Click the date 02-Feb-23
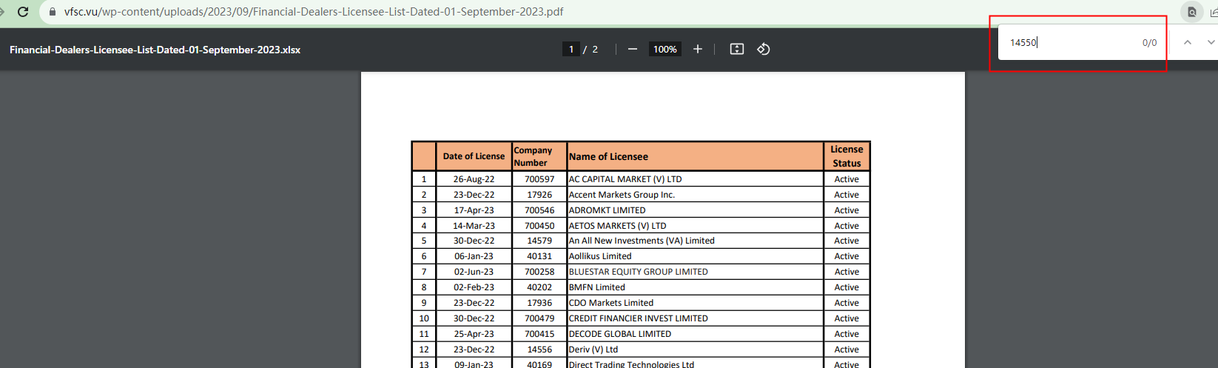This screenshot has width=1218, height=368. pyautogui.click(x=474, y=287)
